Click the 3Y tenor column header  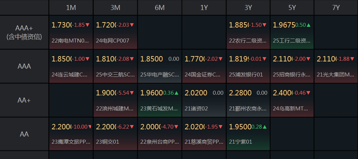coord(248,8)
